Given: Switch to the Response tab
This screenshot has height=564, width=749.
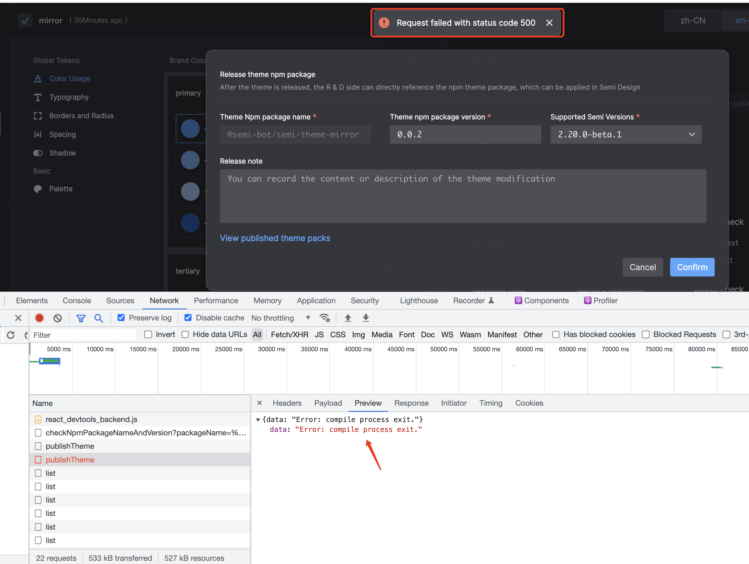Looking at the screenshot, I should point(411,403).
